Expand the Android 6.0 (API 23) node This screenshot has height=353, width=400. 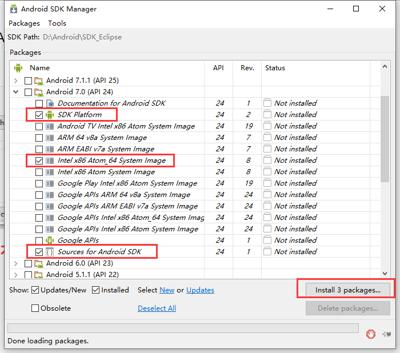click(x=16, y=263)
